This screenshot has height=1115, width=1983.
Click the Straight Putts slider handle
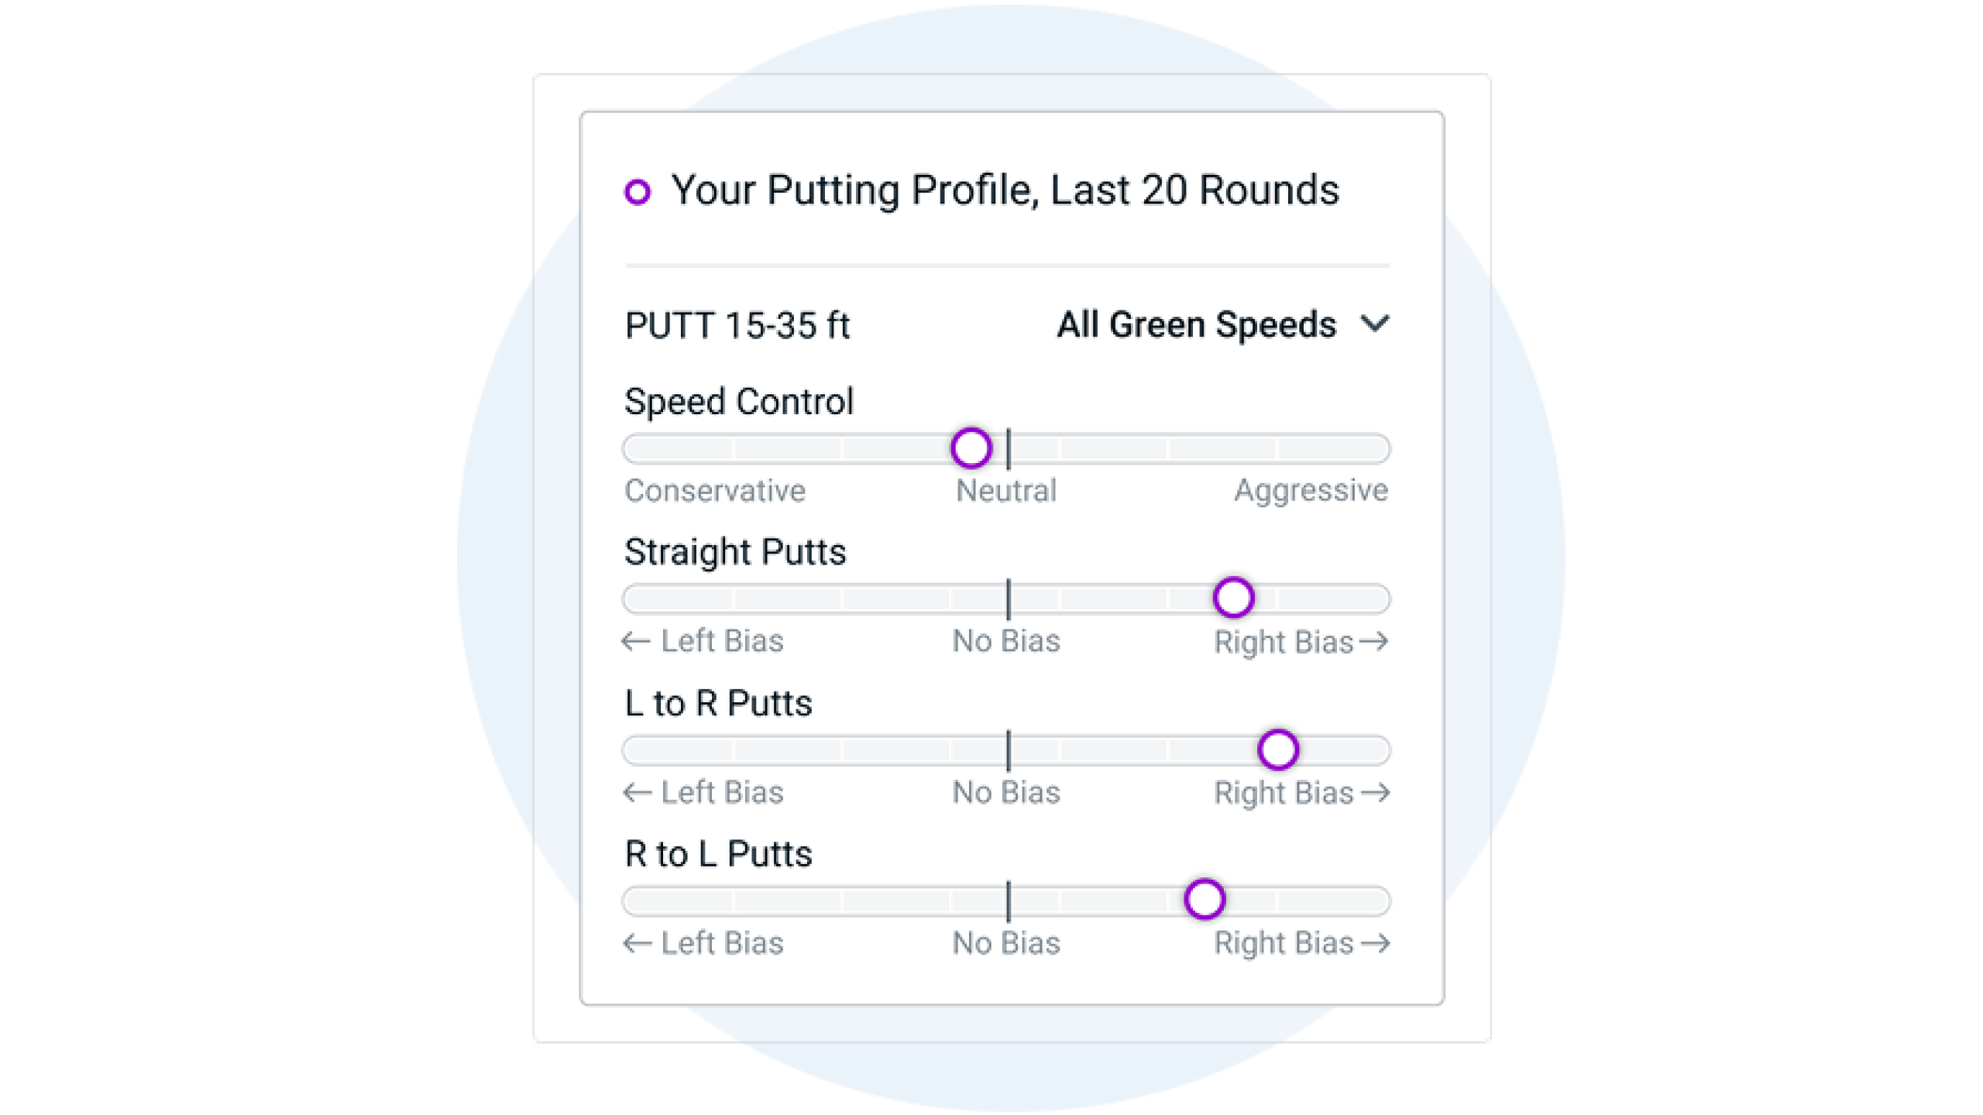click(1233, 598)
